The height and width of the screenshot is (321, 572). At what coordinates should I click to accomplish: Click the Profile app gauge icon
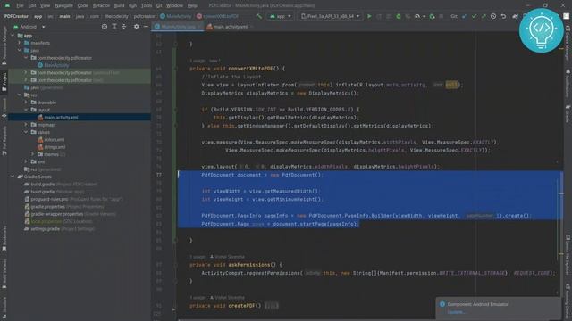(x=417, y=16)
